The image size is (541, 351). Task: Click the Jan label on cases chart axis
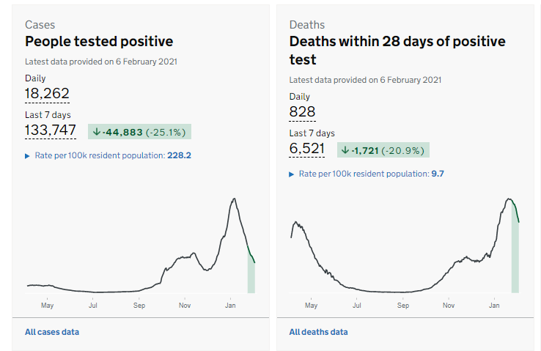pyautogui.click(x=229, y=305)
